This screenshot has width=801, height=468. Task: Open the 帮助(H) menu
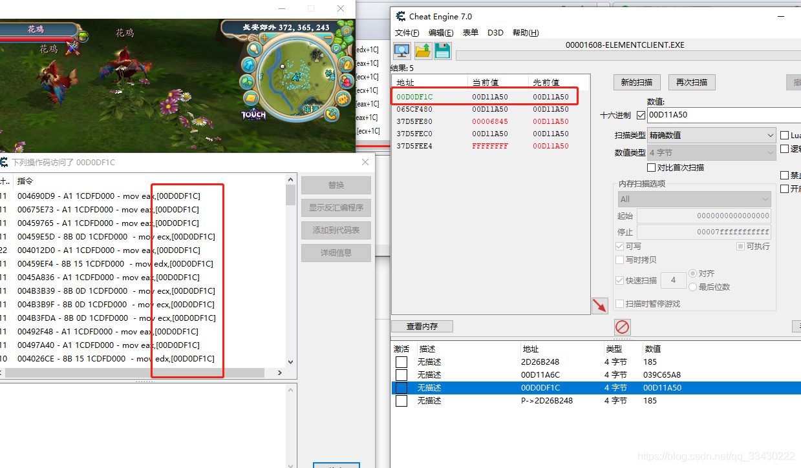(x=526, y=33)
